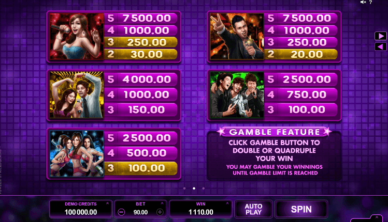Viewport: 388px width, 222px height.
Task: Go to previous paytable page arrow
Action: pyautogui.click(x=381, y=46)
